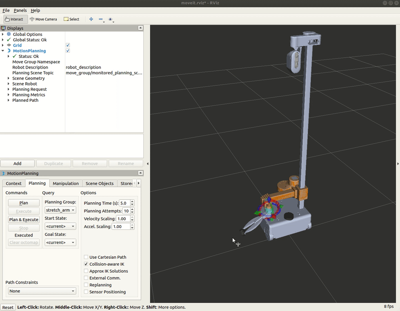Screen dimensions: 400x311
Task: Choose the Select tool in toolbar
Action: (71, 19)
